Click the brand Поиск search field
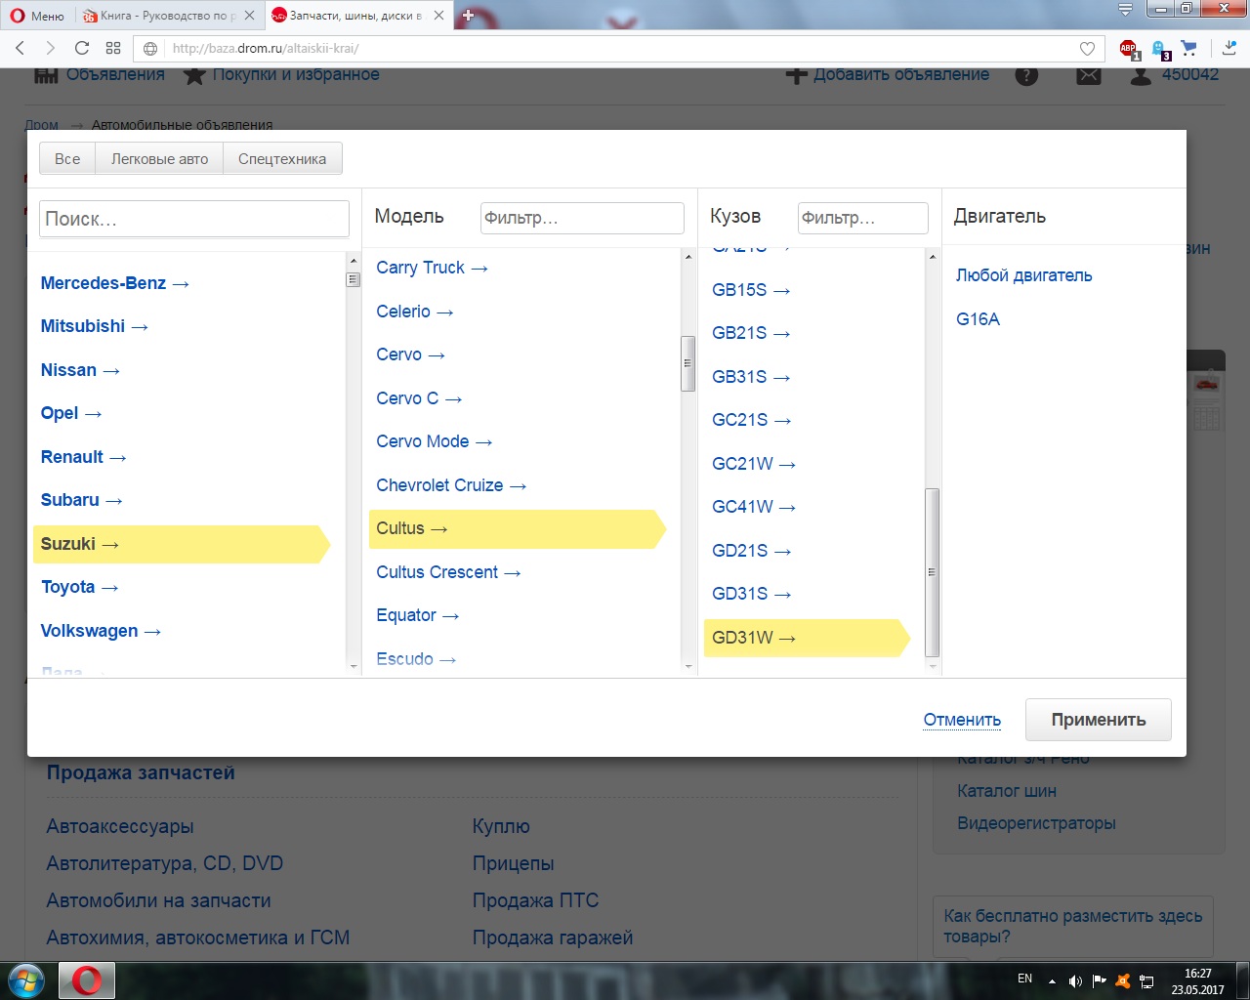The height and width of the screenshot is (1000, 1250). [x=194, y=219]
